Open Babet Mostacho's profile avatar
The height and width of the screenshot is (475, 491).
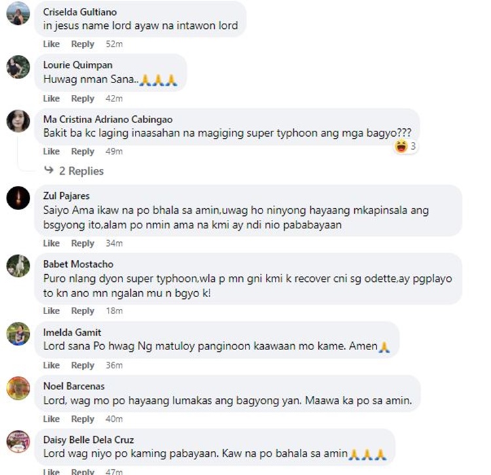(18, 266)
